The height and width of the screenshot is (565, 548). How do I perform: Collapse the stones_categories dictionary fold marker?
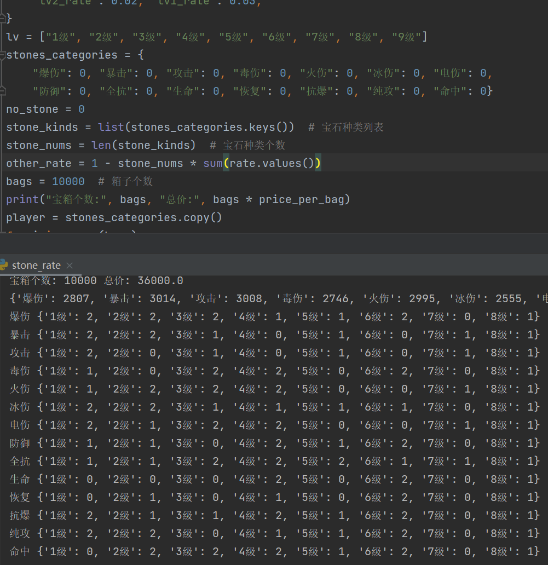(x=3, y=55)
